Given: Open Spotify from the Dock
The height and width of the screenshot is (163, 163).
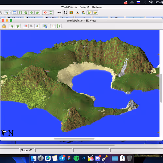Looking at the screenshot, I should click(76, 158).
